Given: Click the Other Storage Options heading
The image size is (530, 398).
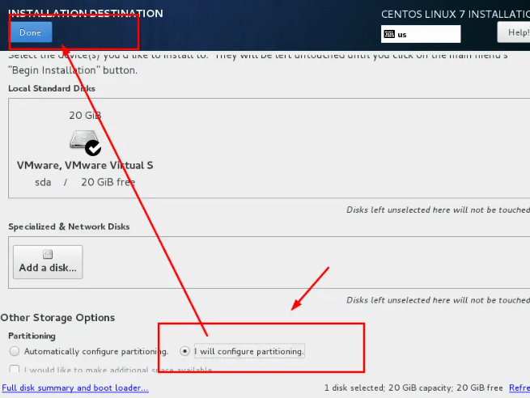Looking at the screenshot, I should (57, 318).
